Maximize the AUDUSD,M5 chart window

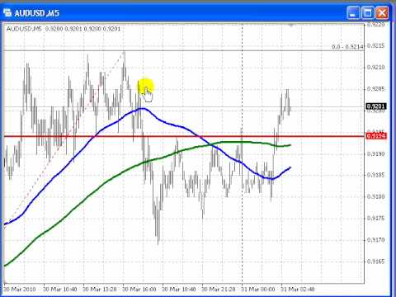[x=368, y=13]
